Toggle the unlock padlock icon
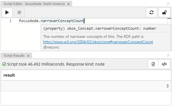Viewport: 172px width, 106px height. pos(164,12)
